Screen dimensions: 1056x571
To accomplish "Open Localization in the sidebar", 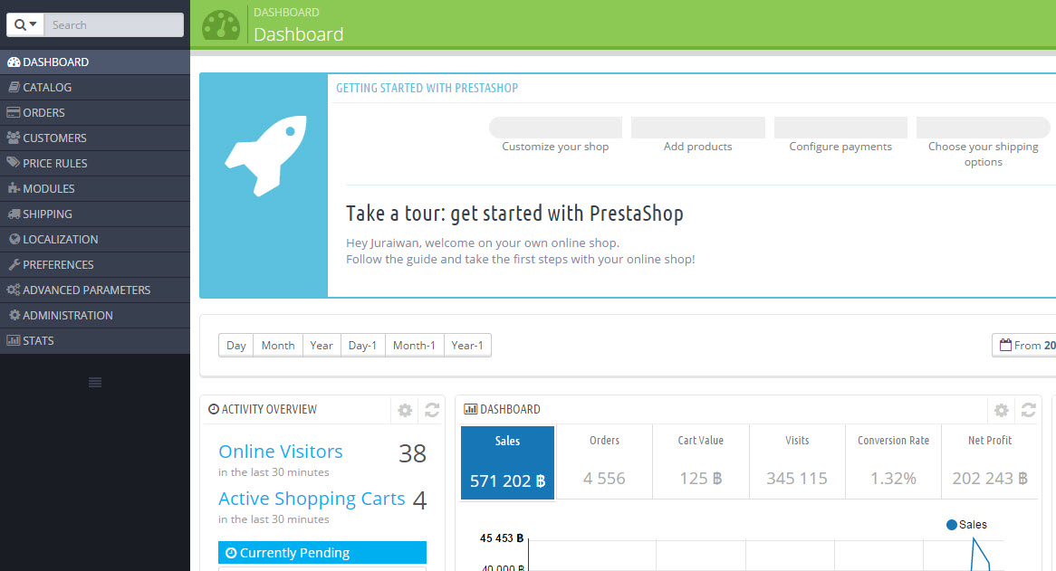I will (x=95, y=240).
